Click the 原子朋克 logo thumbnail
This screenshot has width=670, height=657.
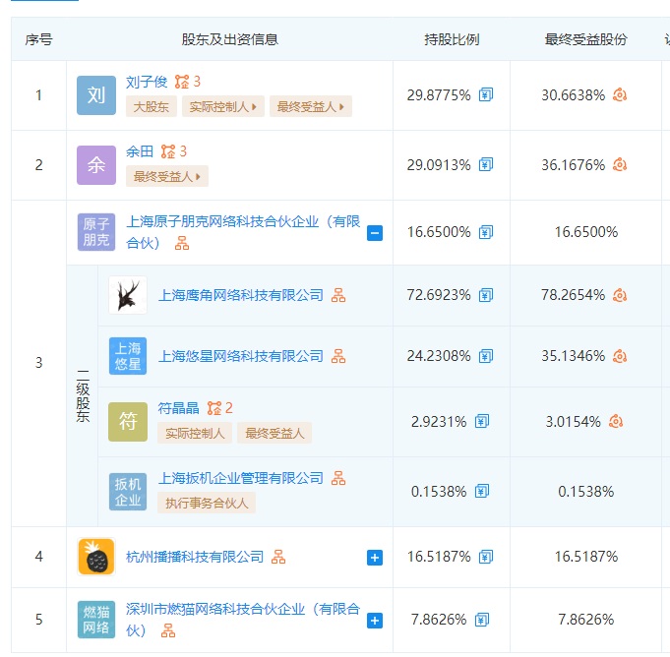point(96,232)
